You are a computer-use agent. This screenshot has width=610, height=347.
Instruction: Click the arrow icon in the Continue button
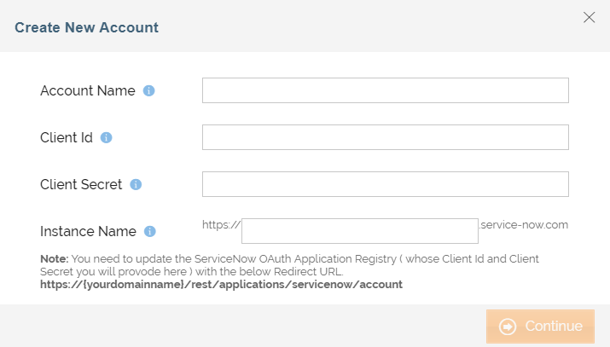(x=508, y=327)
